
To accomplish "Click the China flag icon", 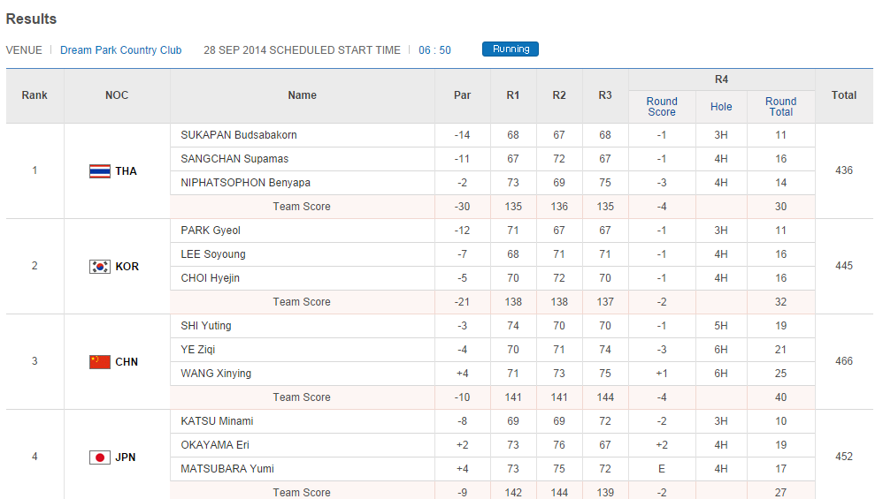I will 100,362.
